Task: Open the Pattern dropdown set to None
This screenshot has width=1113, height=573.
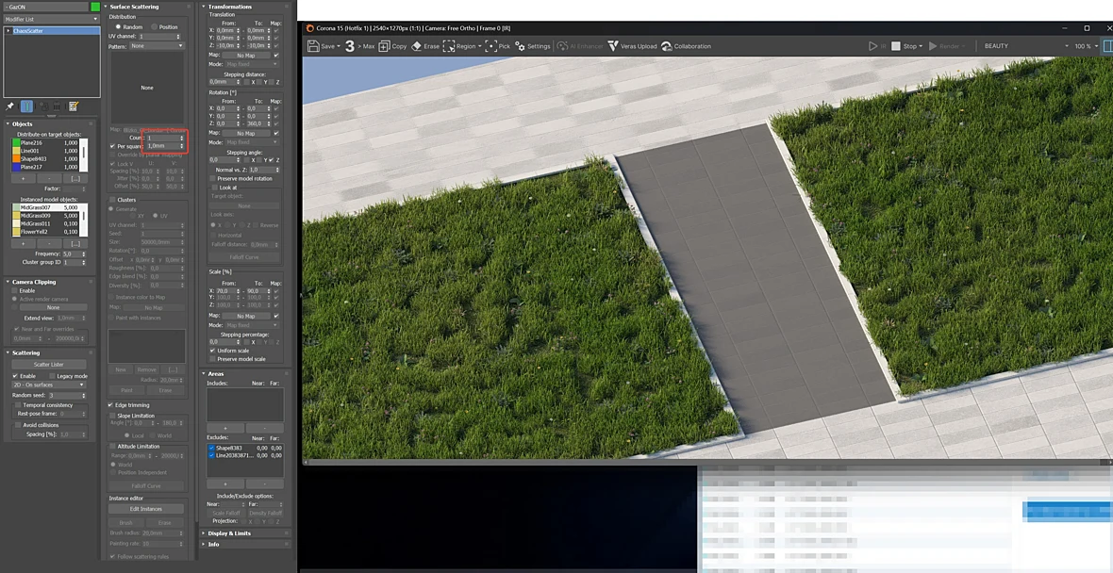Action: point(157,45)
